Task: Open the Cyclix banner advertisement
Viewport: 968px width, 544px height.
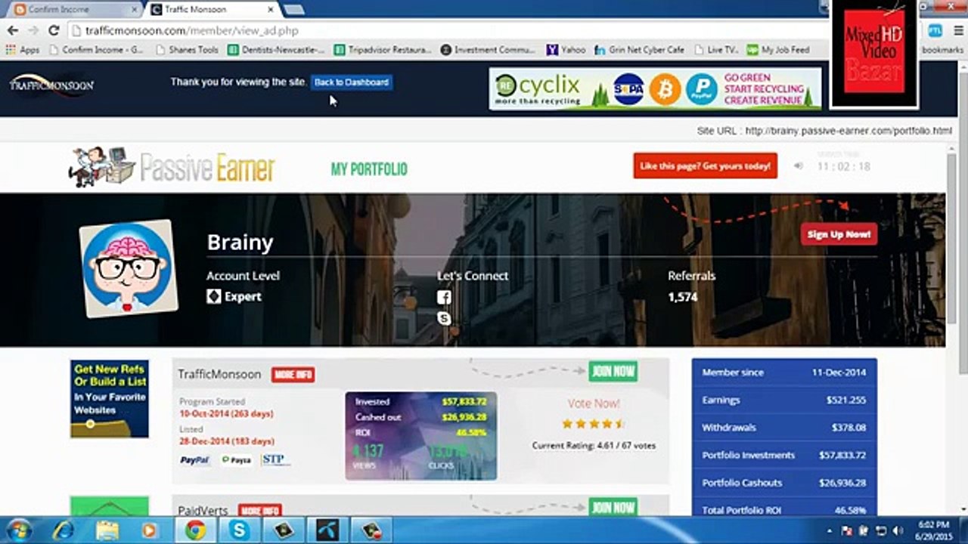Action: (655, 89)
